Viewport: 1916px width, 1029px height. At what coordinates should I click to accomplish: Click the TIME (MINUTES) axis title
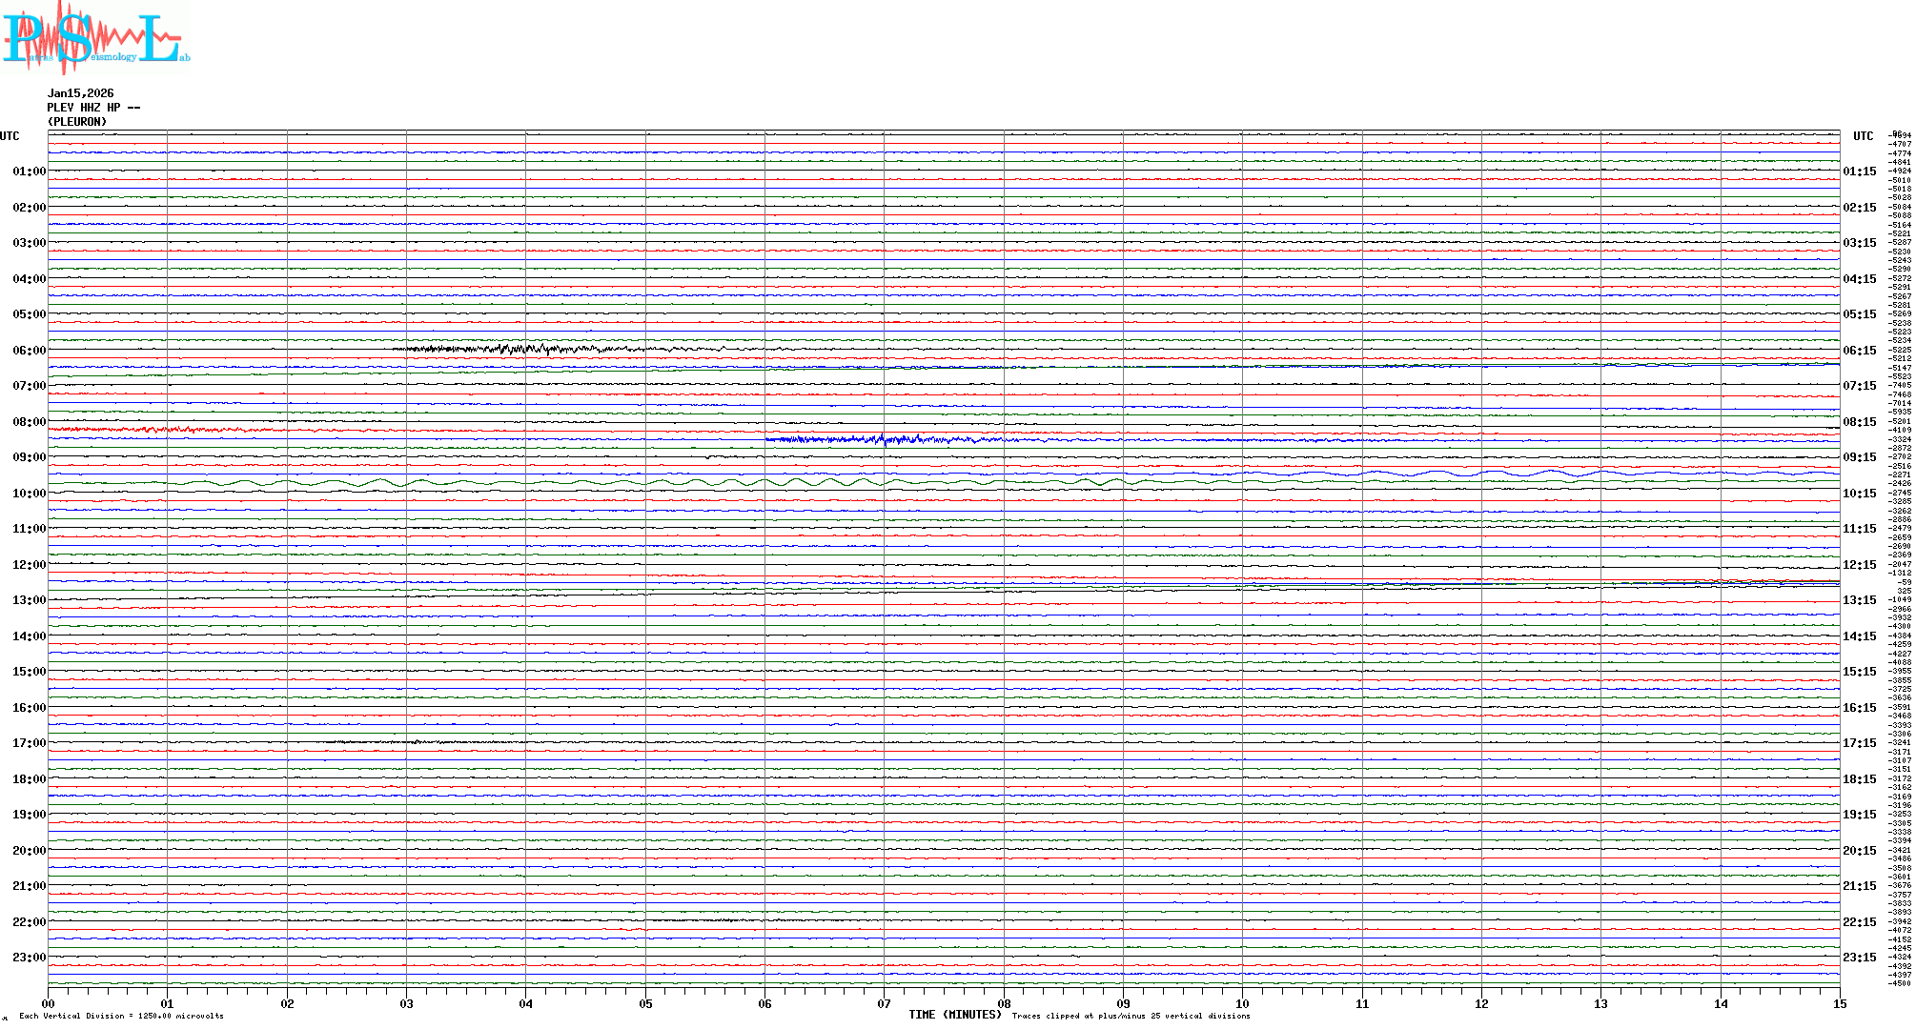[955, 1015]
